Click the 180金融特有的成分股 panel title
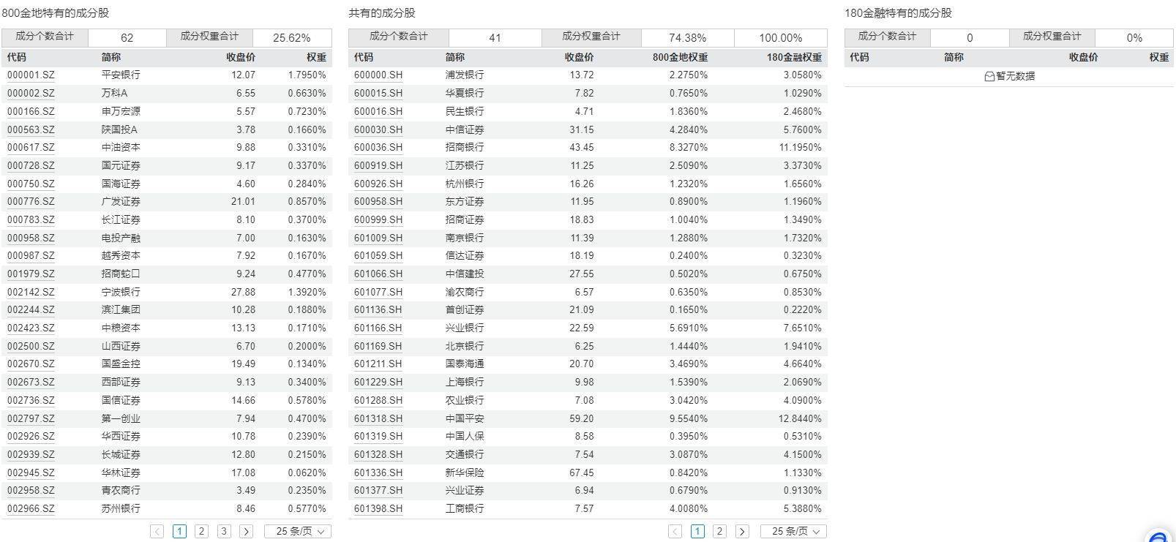The image size is (1176, 542). [899, 13]
